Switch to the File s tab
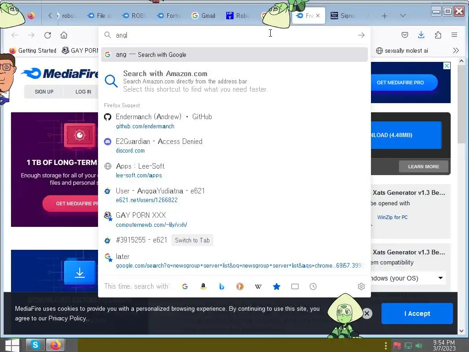The width and height of the screenshot is (469, 352). pyautogui.click(x=99, y=16)
